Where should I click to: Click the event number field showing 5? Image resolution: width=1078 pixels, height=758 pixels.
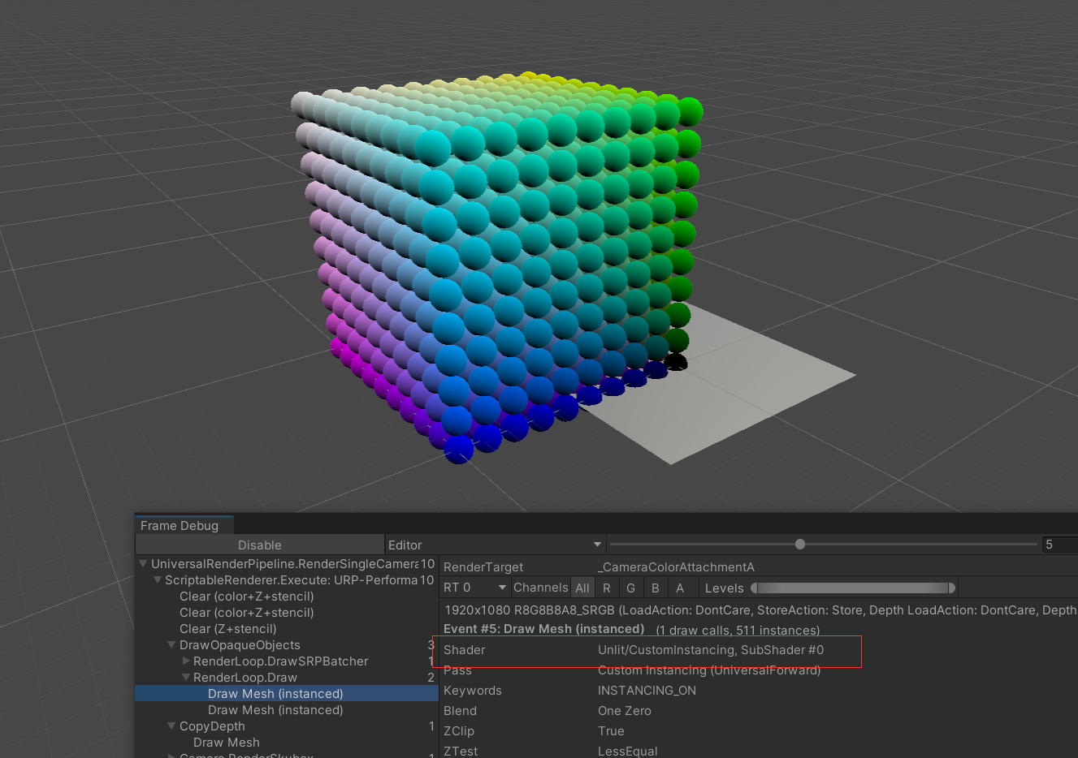(1057, 544)
